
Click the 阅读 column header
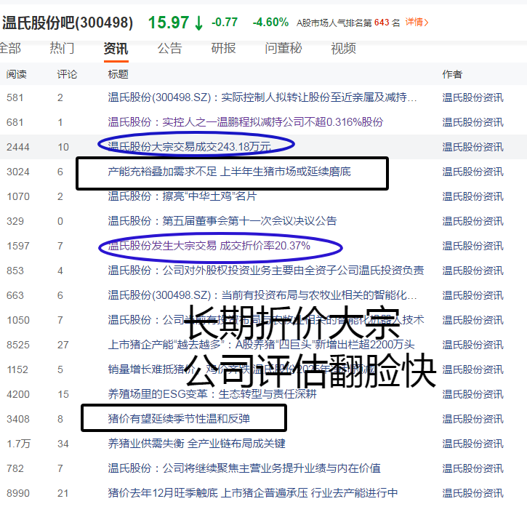(x=17, y=74)
